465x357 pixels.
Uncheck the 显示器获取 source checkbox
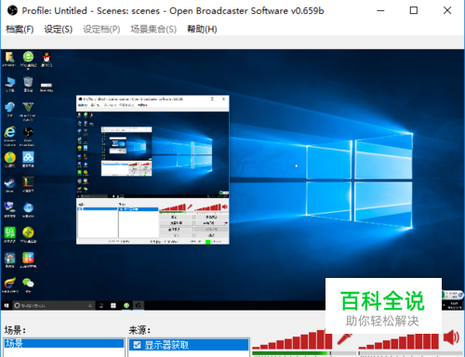[137, 345]
